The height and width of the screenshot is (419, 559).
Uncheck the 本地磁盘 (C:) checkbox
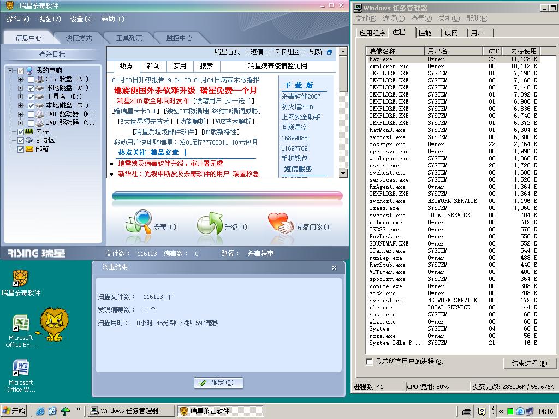coord(31,88)
